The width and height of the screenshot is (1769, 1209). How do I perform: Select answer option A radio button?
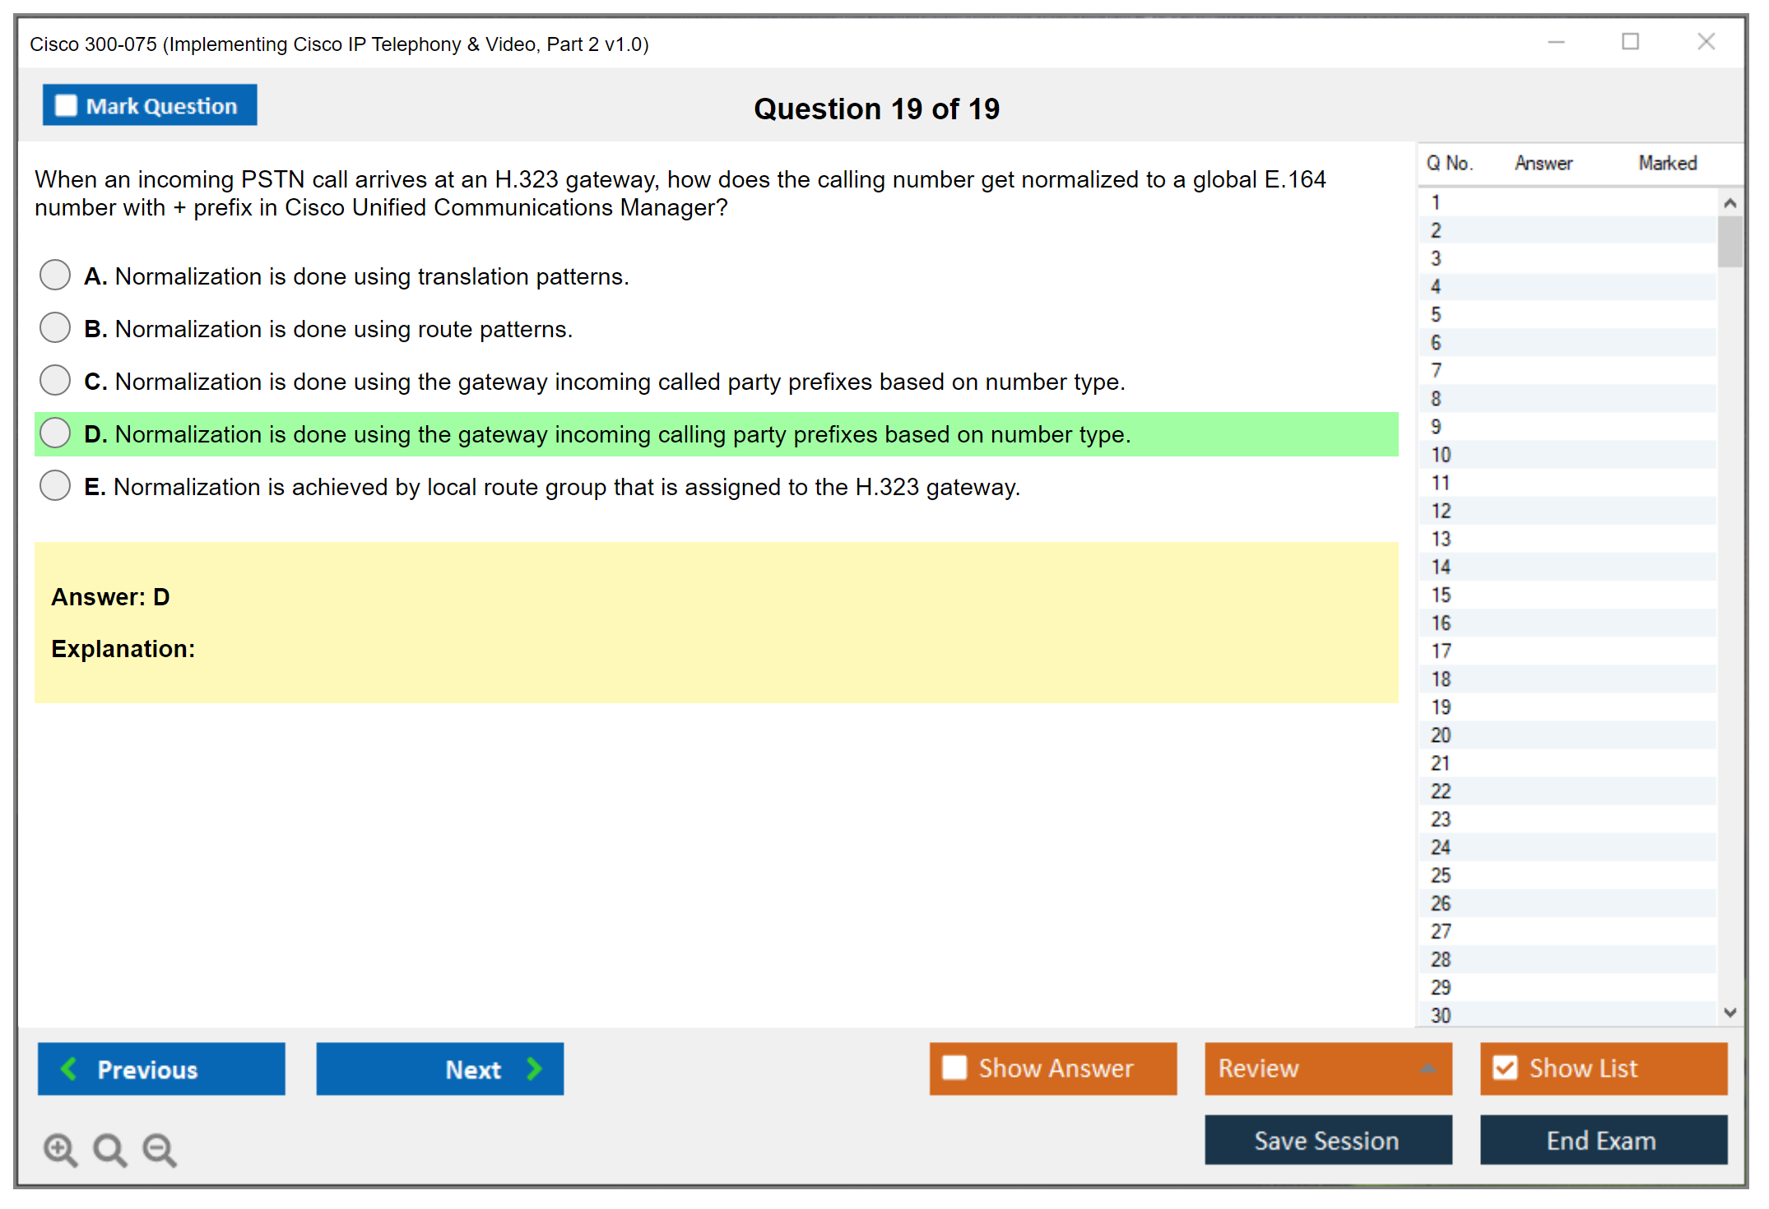55,276
